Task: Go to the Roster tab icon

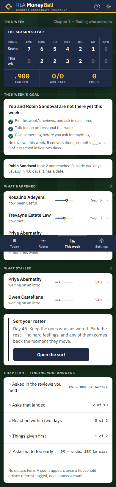Action: [43, 241]
